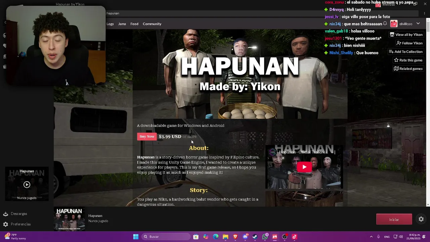The height and width of the screenshot is (242, 430).
Task: Click the globe Explore icon in sidebar
Action: [5, 35]
